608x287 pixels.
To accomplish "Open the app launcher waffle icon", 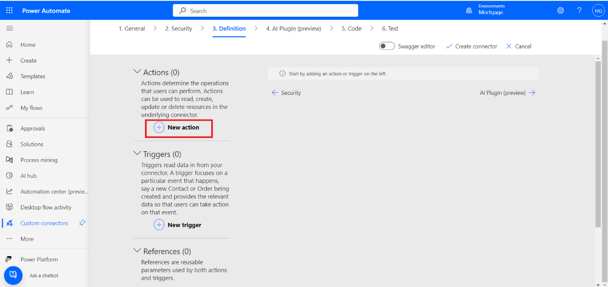I will [x=9, y=11].
